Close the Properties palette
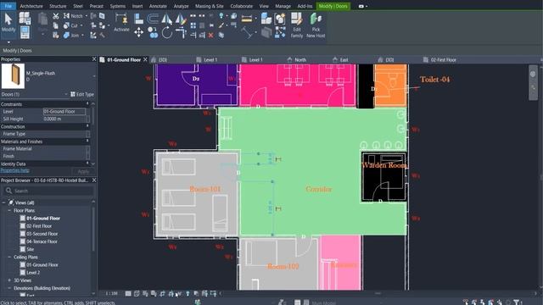 tap(94, 59)
